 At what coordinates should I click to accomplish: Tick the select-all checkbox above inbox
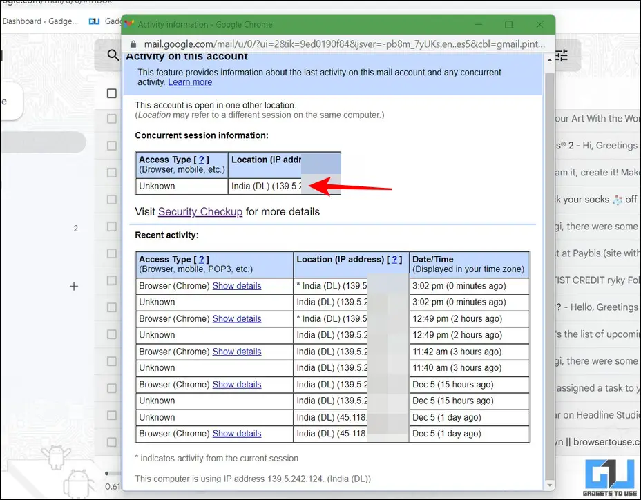[112, 94]
